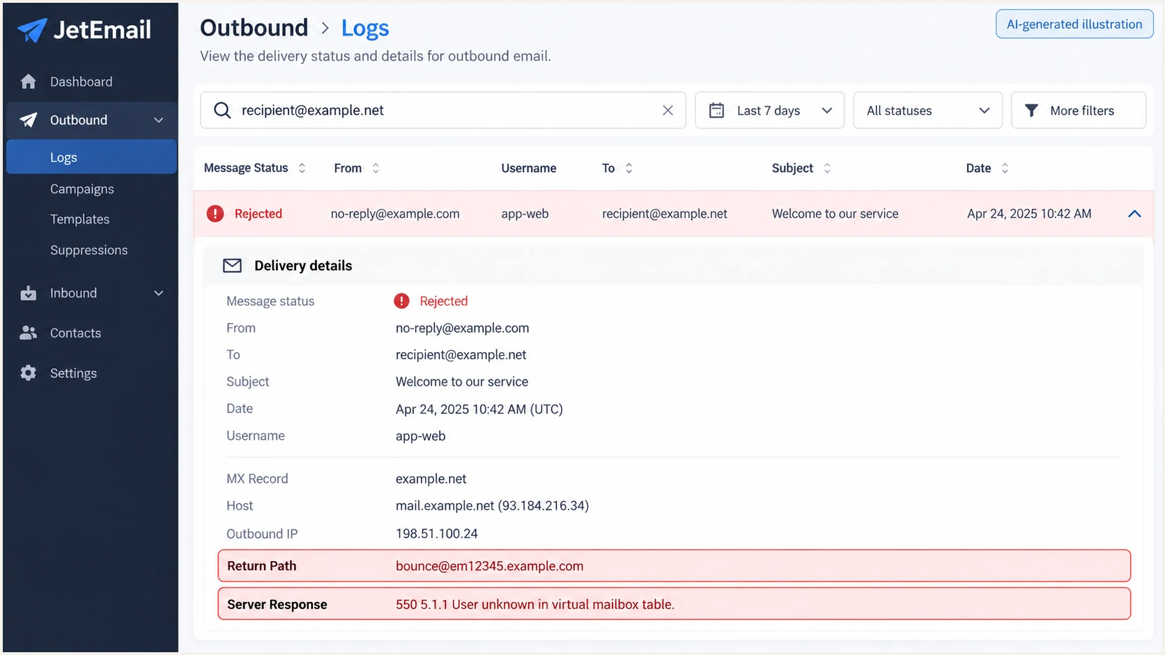Click the calendar icon in date filter
Viewport: 1165px width, 655px height.
coord(716,110)
